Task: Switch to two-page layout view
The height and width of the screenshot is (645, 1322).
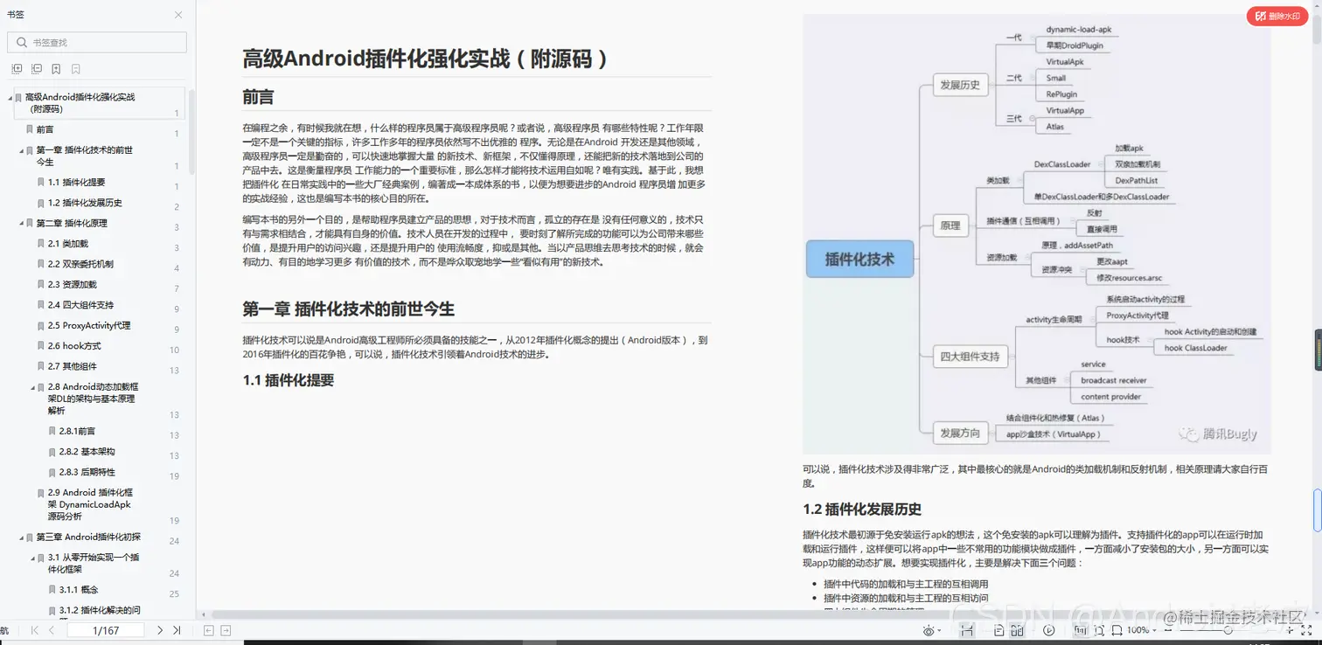Action: coord(1018,629)
